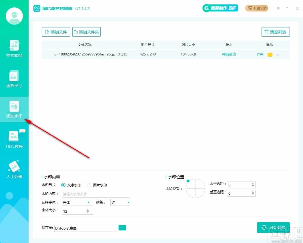Click the 104.38KB file size cell
The height and width of the screenshot is (243, 303).
click(x=188, y=54)
